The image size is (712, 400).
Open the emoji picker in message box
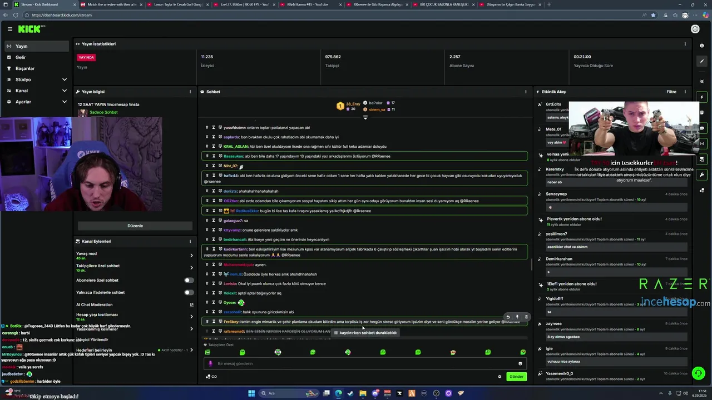pos(520,363)
